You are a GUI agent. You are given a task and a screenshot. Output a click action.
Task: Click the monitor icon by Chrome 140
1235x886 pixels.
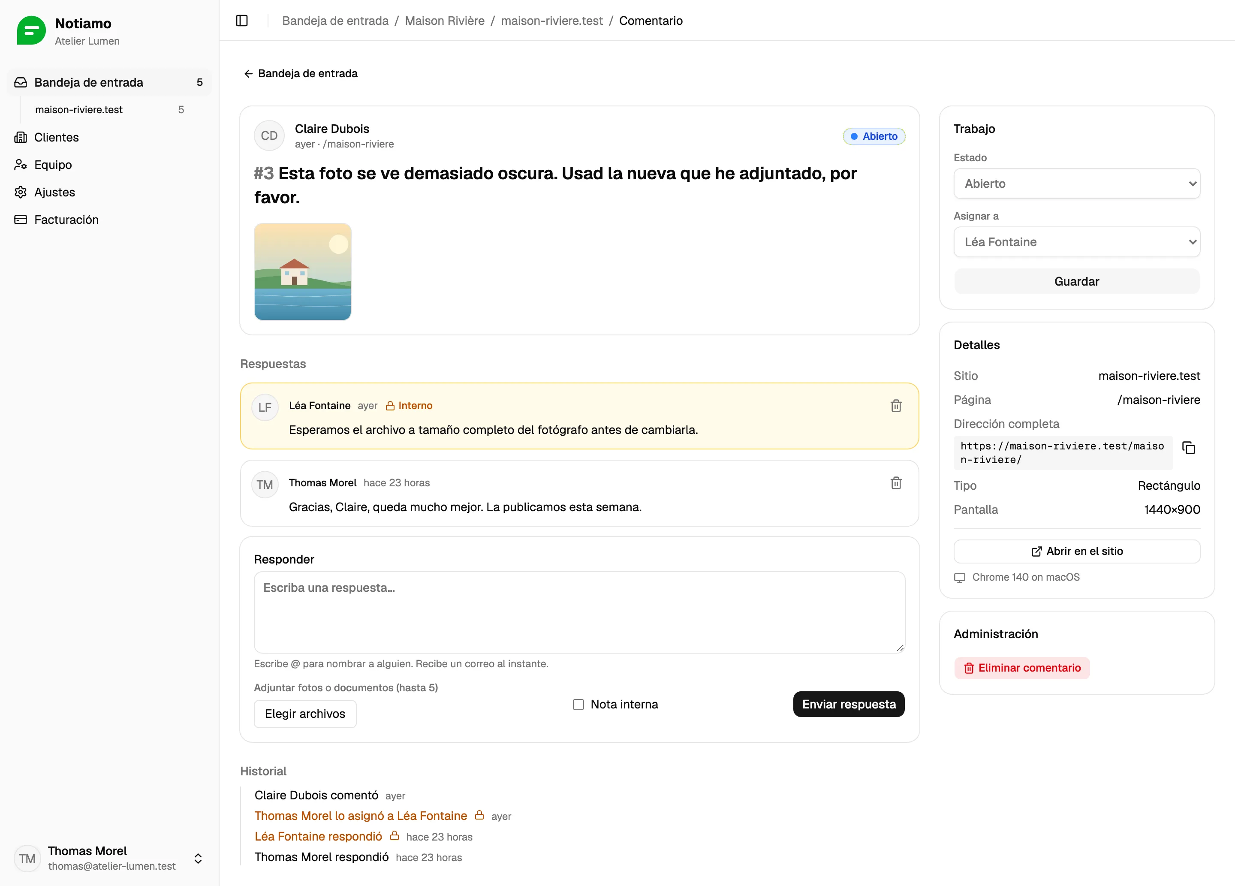coord(959,577)
